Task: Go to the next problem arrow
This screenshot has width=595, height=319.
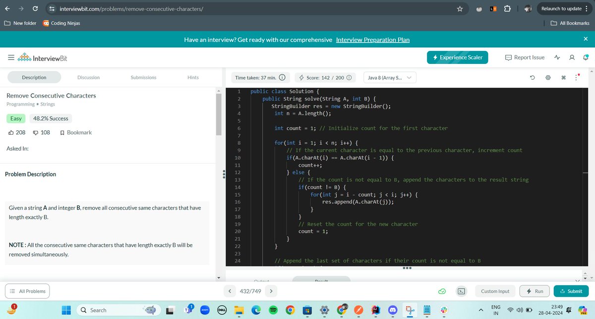Action: pos(271,291)
